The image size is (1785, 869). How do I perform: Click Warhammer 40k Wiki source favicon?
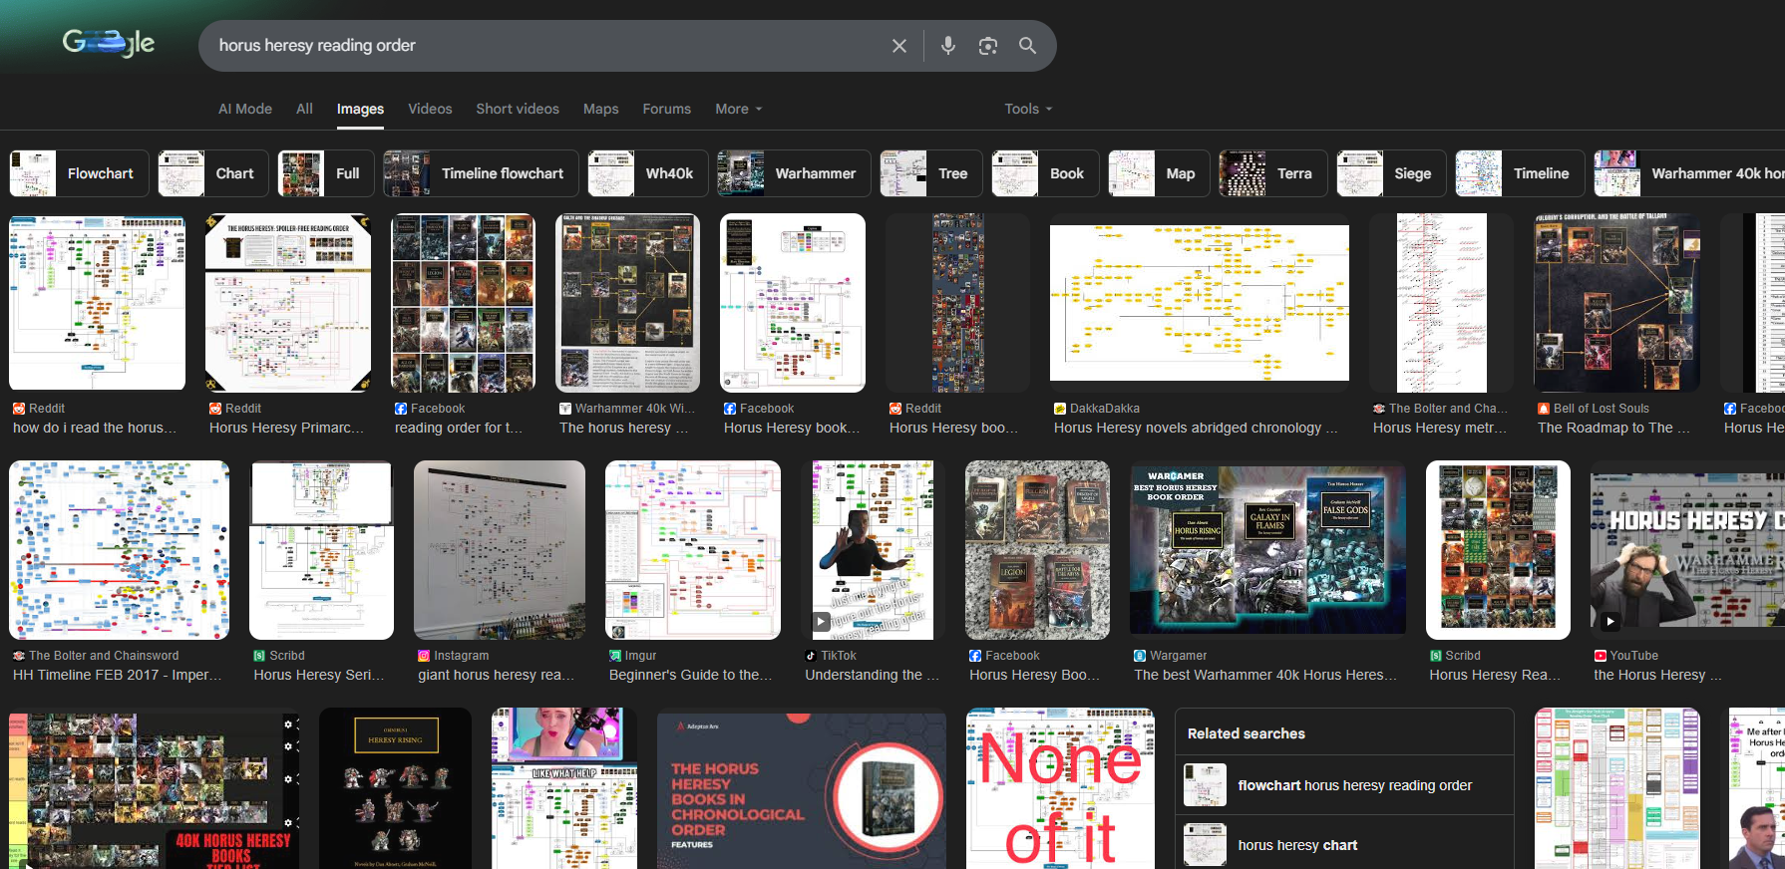pyautogui.click(x=565, y=409)
